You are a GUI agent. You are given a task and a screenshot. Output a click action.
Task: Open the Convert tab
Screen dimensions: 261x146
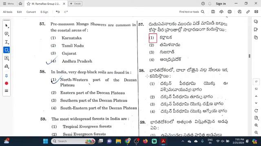[31, 12]
